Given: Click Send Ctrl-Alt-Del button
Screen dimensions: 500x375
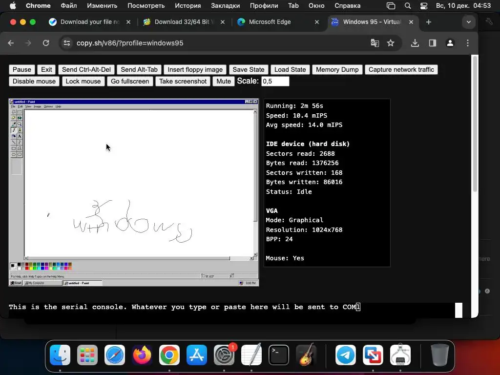Looking at the screenshot, I should tap(86, 69).
